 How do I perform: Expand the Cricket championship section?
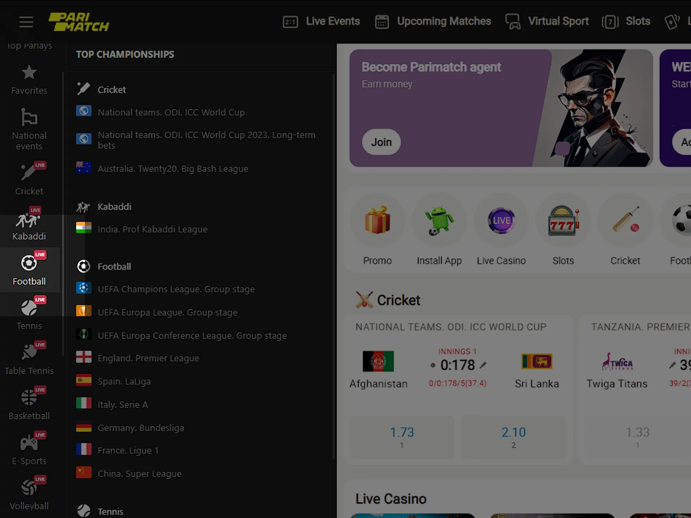[x=111, y=89]
